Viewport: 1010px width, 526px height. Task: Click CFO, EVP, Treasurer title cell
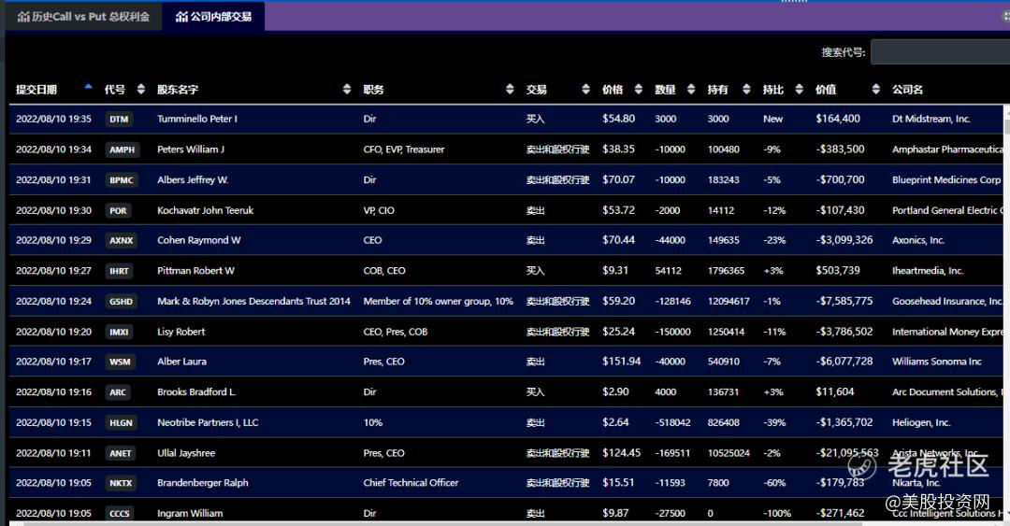tap(404, 149)
